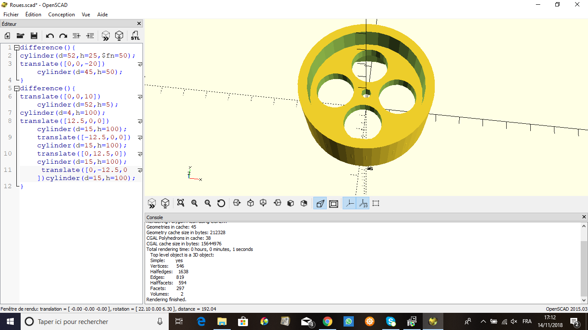Toggle the show axes button

(x=349, y=203)
